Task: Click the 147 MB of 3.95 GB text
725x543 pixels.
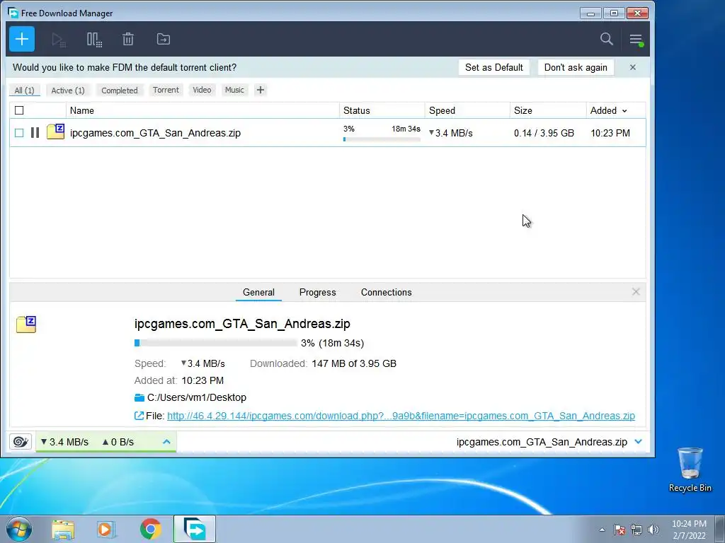Action: [354, 363]
